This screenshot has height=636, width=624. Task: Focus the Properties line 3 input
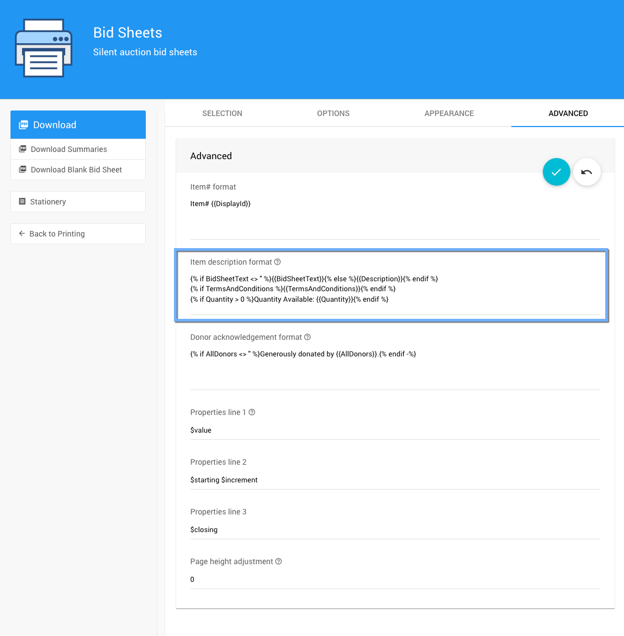pos(394,529)
